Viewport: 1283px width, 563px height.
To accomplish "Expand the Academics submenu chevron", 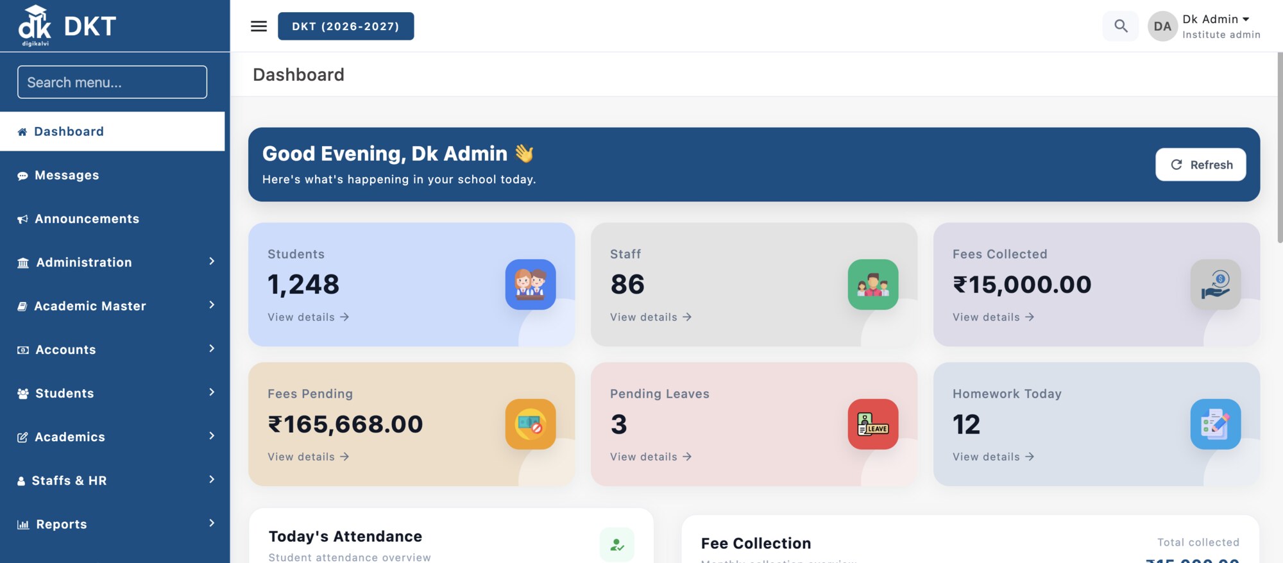I will click(212, 435).
